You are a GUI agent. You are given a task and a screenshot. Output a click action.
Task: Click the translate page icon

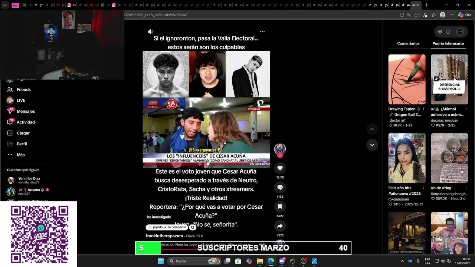pos(409,15)
